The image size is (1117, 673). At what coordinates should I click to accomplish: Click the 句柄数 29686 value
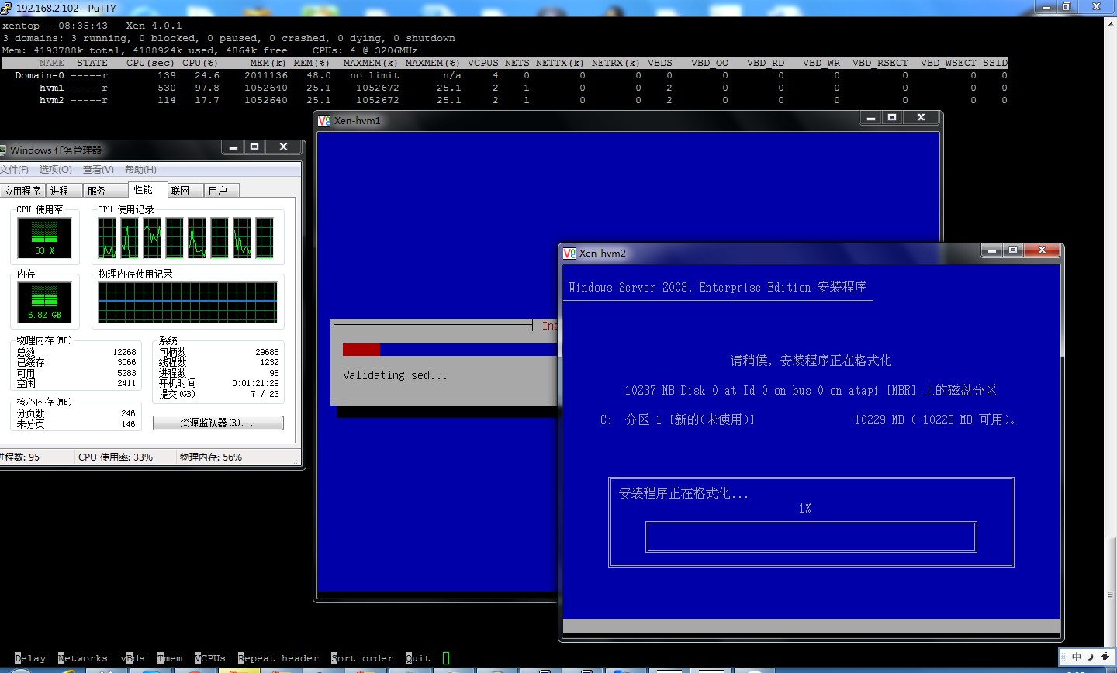[x=267, y=352]
